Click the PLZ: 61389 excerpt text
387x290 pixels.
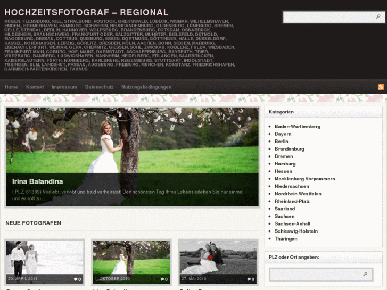click(x=128, y=195)
